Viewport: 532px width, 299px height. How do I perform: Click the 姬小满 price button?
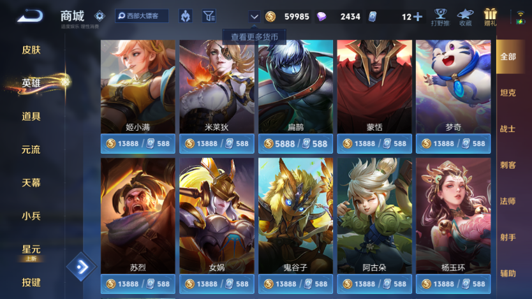click(x=138, y=143)
